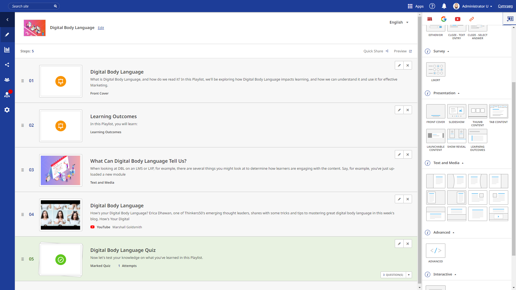Open the users group sidebar icon
Viewport: 516px width, 290px height.
(x=7, y=80)
